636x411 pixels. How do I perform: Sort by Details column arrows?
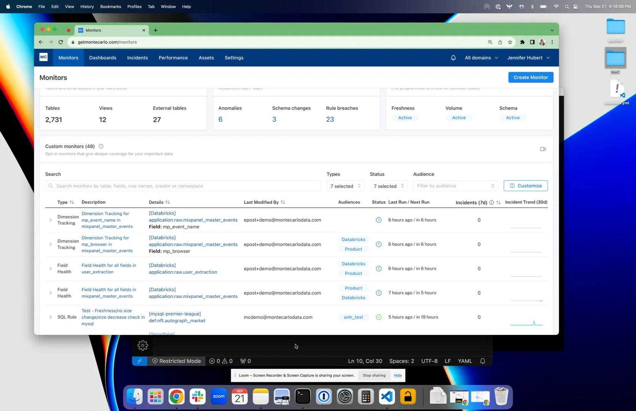(168, 202)
